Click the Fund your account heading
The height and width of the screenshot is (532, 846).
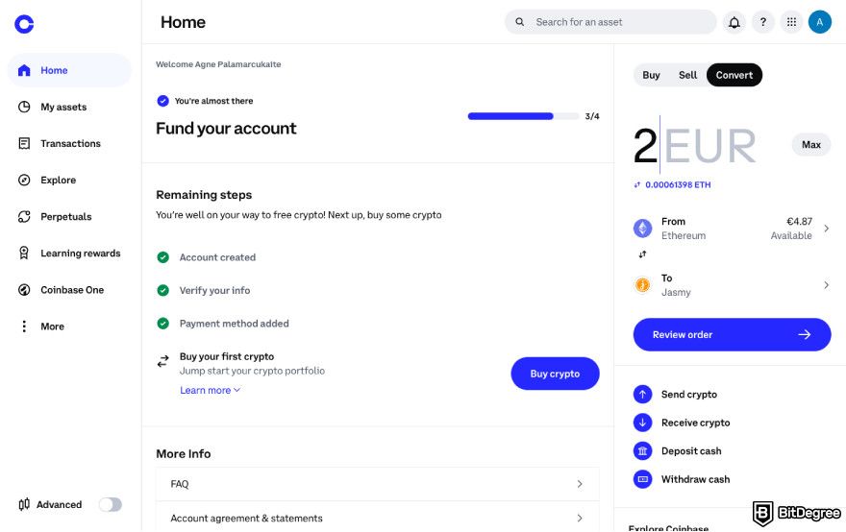coord(226,129)
